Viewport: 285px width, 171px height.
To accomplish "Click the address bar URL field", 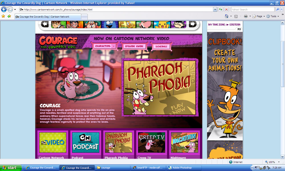I will [x=116, y=9].
